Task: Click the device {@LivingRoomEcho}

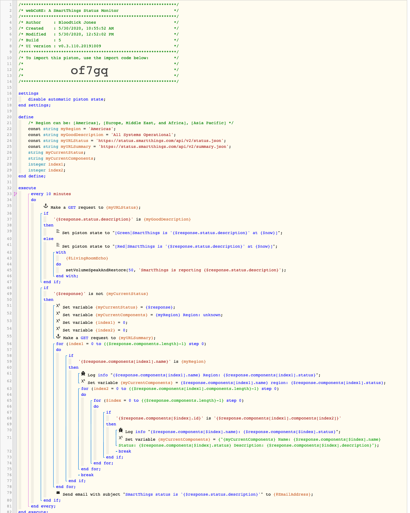Action: (87, 258)
